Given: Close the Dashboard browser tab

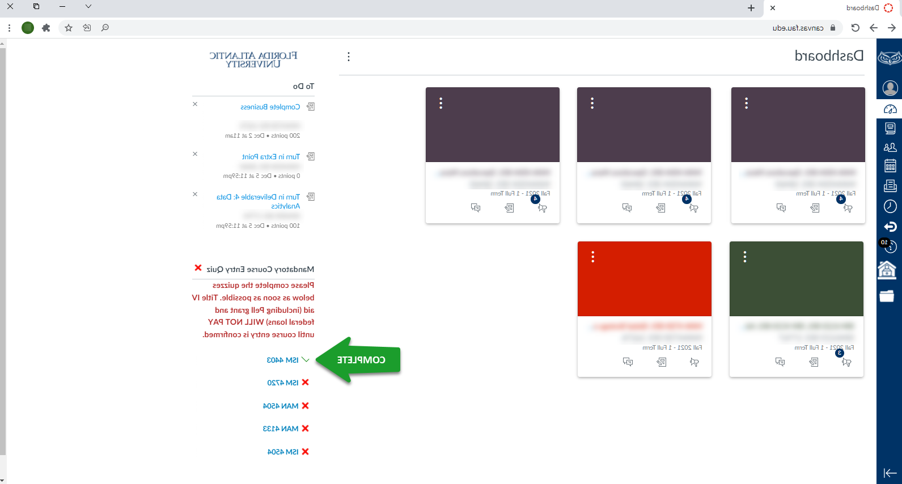Looking at the screenshot, I should click(773, 8).
